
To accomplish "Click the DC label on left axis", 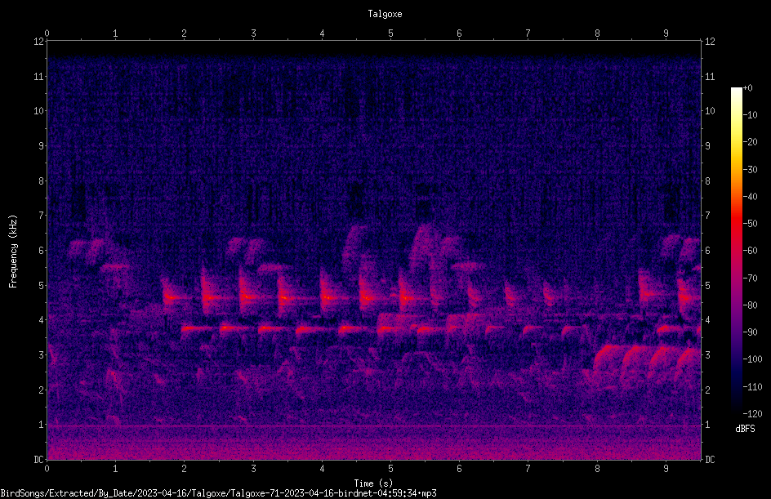I will click(x=39, y=459).
